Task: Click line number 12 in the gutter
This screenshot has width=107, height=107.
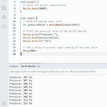Action: point(14,28)
